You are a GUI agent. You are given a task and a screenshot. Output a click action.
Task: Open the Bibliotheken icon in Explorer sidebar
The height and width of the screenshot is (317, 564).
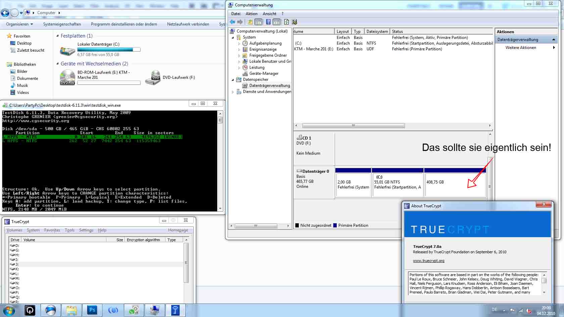[9, 64]
